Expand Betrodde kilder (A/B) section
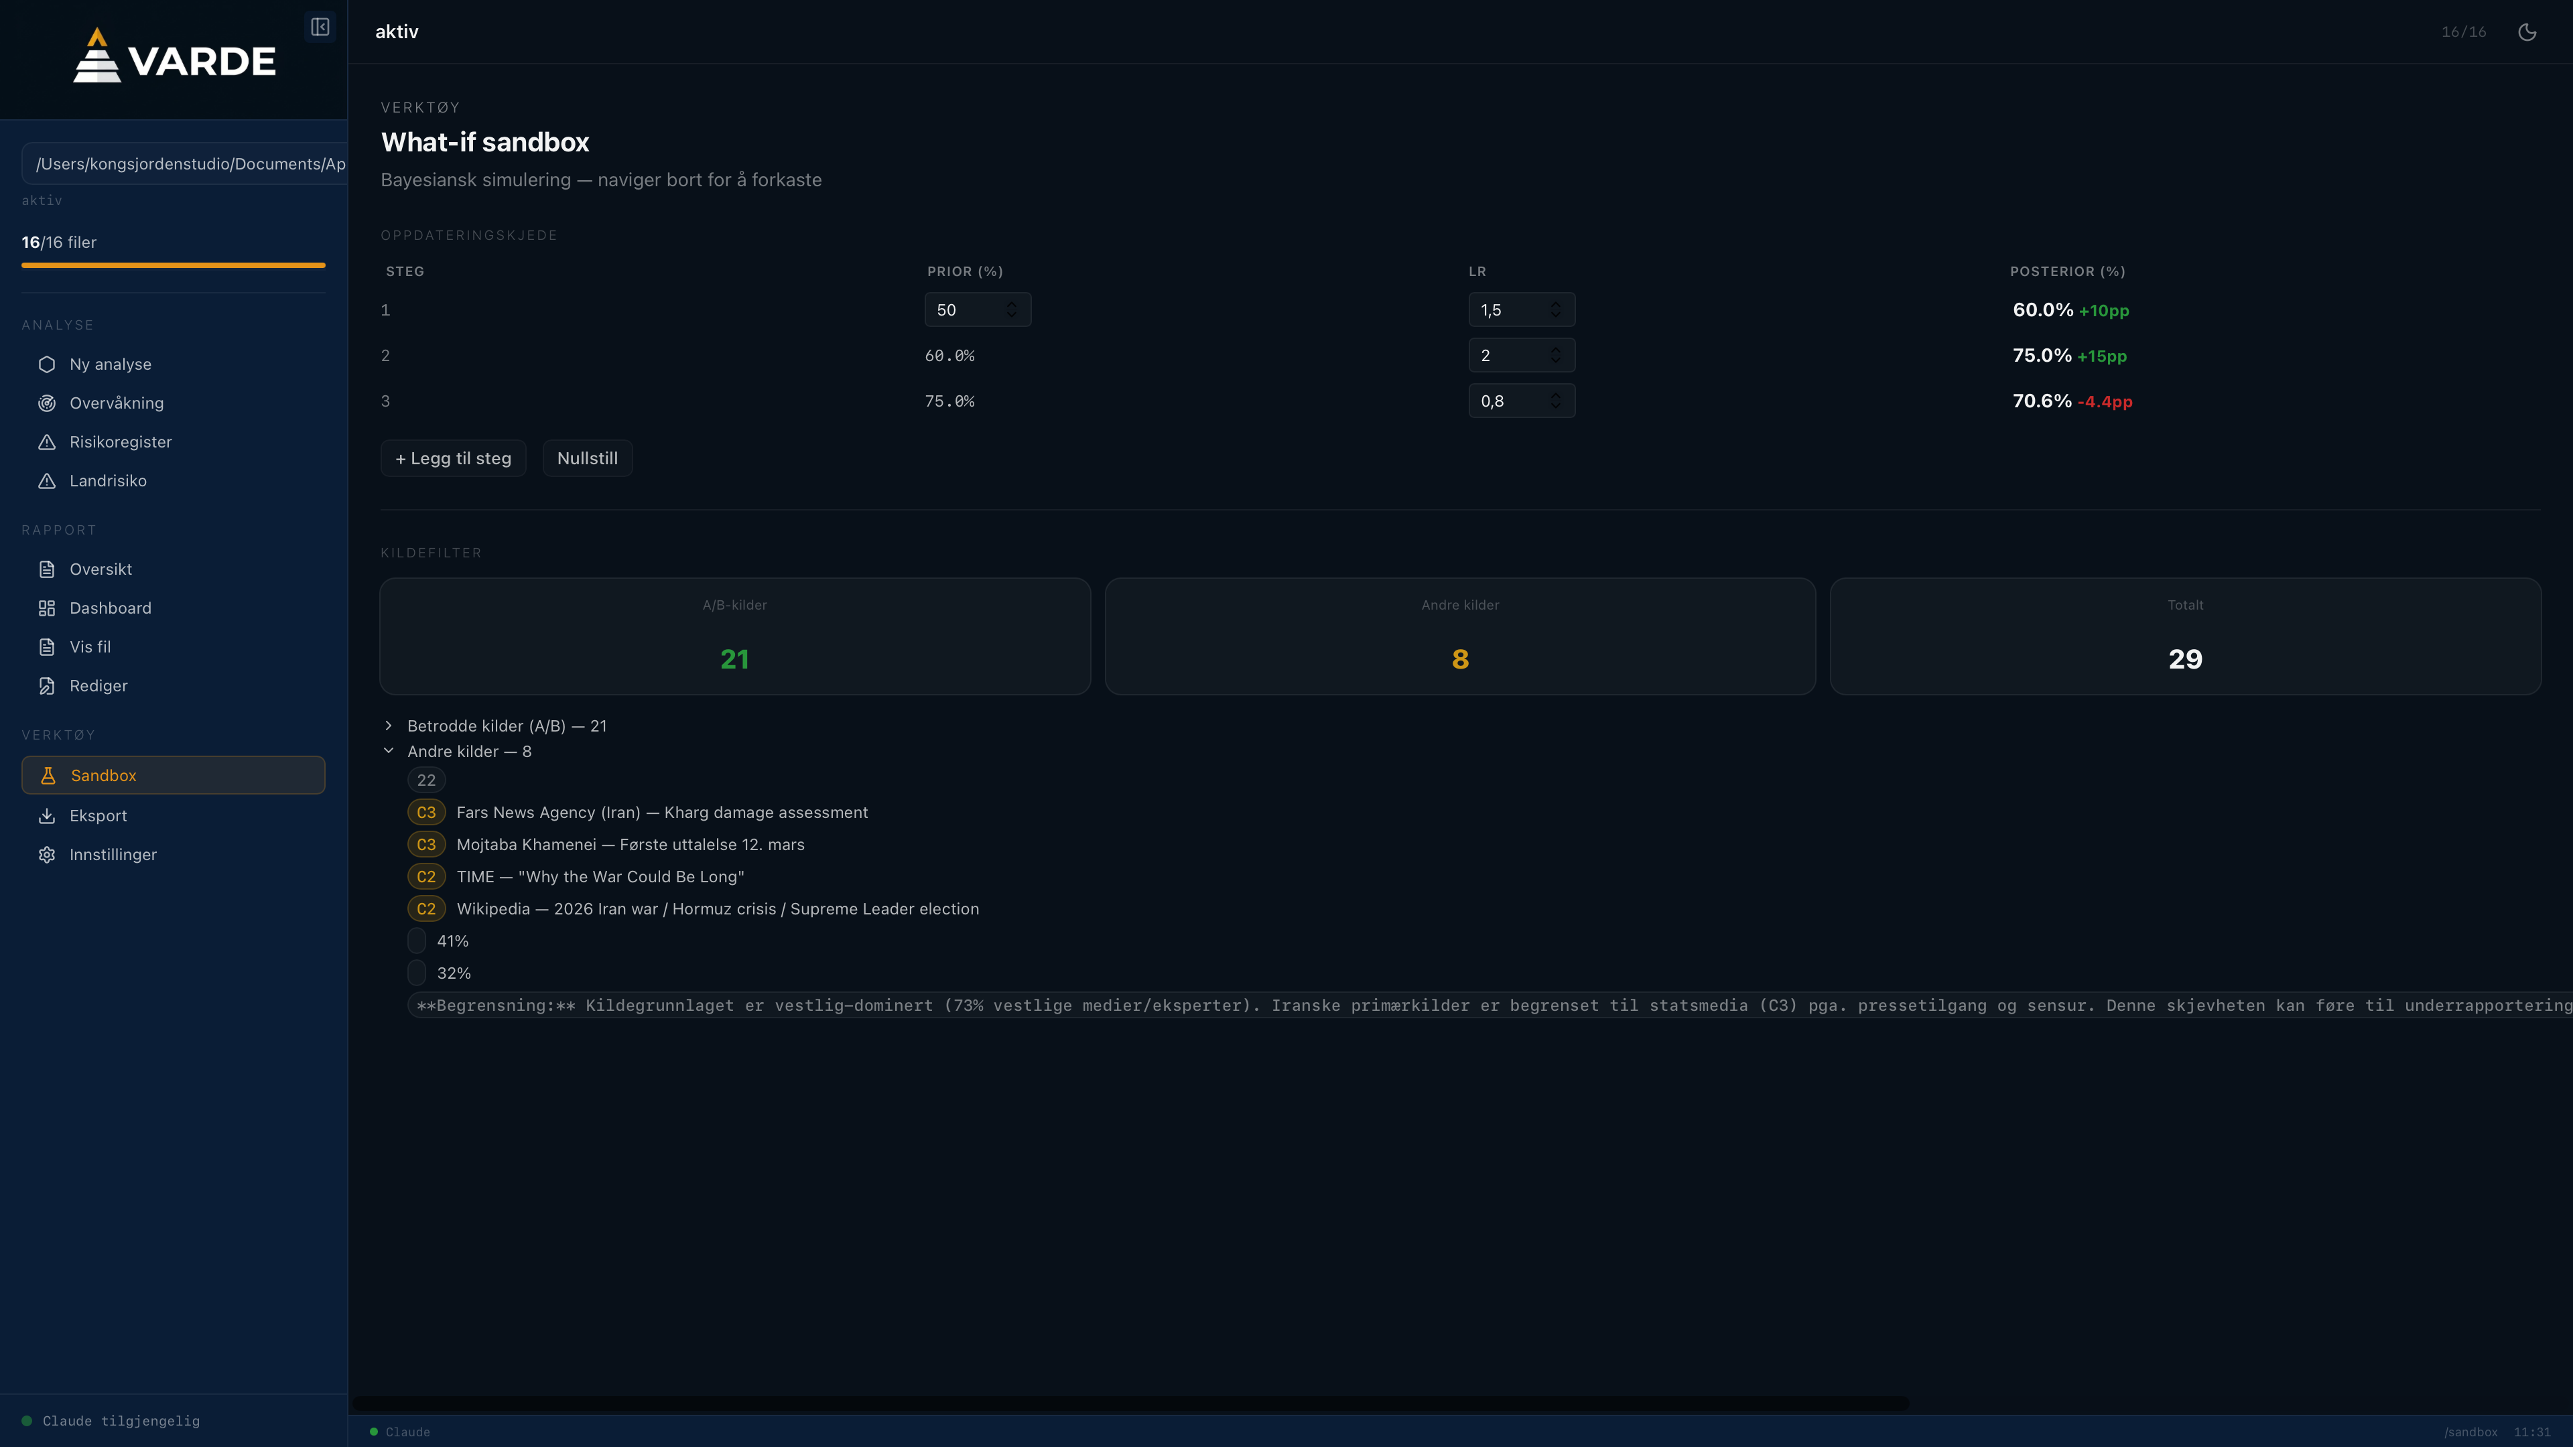2573x1447 pixels. [389, 726]
